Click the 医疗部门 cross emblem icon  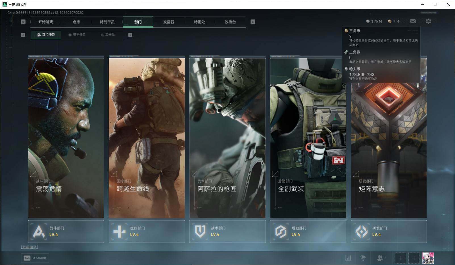[x=119, y=231]
